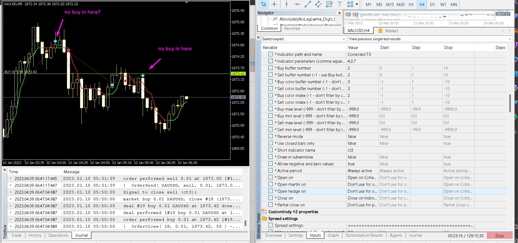
Task: Activate the crosshair tool
Action: (x=274, y=4)
